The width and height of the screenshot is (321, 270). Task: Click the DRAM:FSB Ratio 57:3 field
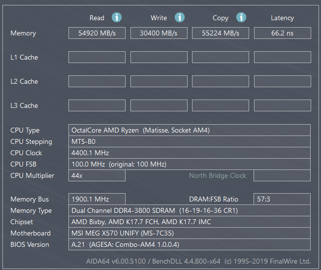(x=282, y=199)
